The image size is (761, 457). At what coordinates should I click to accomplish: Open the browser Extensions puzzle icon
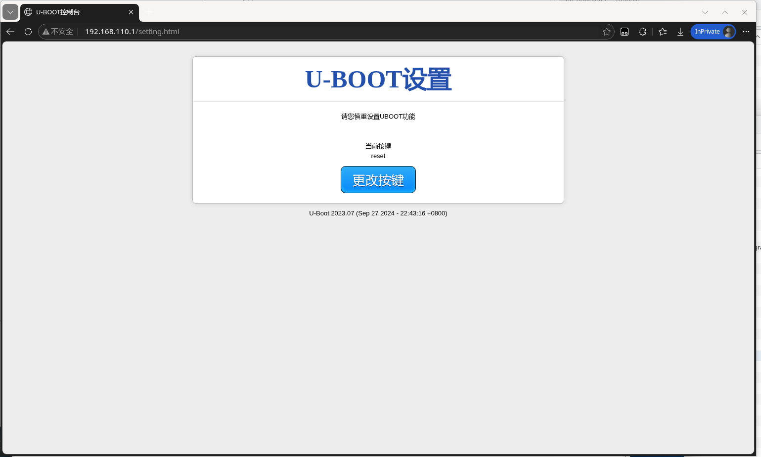[642, 31]
